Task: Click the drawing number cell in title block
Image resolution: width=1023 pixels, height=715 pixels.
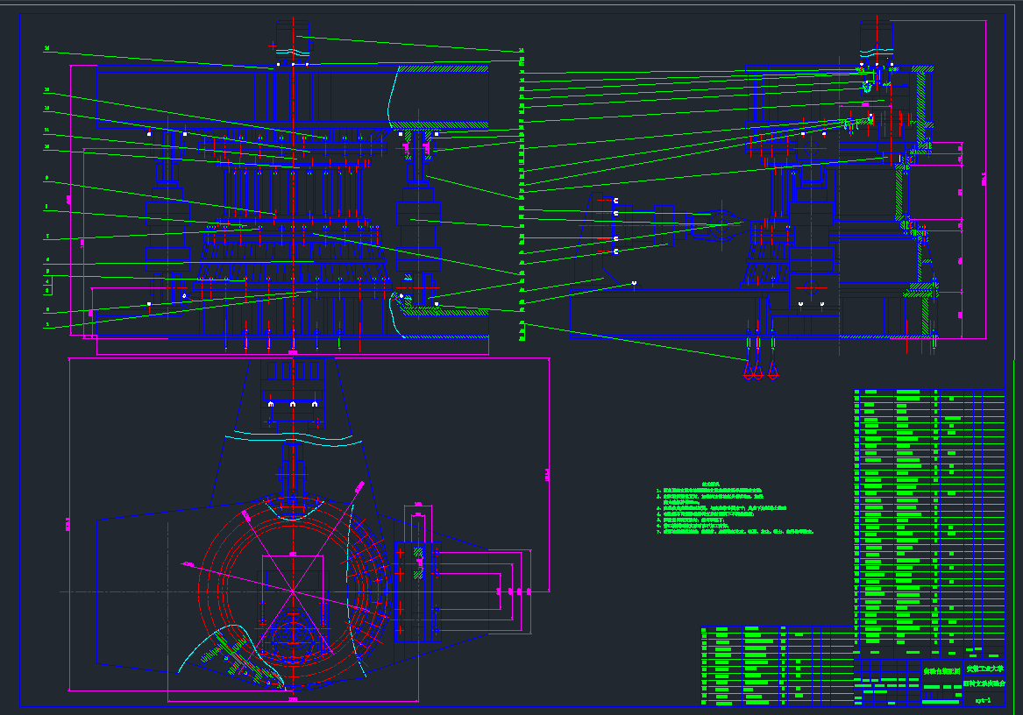Action: tap(984, 700)
